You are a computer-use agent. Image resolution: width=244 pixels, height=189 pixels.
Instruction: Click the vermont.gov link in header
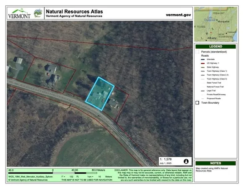pos(178,15)
